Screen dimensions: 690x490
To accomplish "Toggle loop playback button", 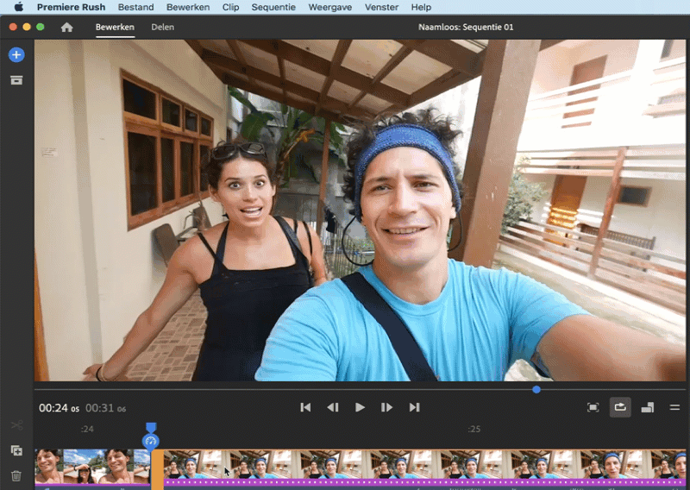I will click(x=620, y=407).
